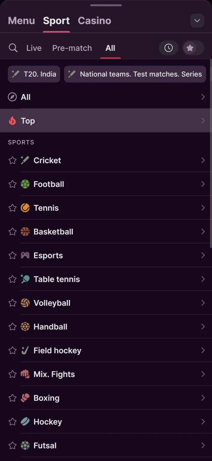The image size is (212, 461).
Task: Select the Cricket bat-and-ball icon
Action: [x=24, y=160]
